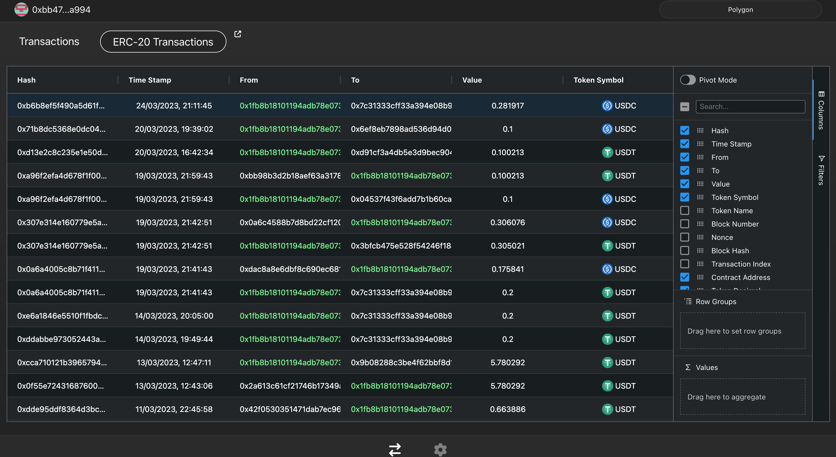Viewport: 836px width, 457px height.
Task: Click the Columns icon on the side bar
Action: pyautogui.click(x=821, y=94)
